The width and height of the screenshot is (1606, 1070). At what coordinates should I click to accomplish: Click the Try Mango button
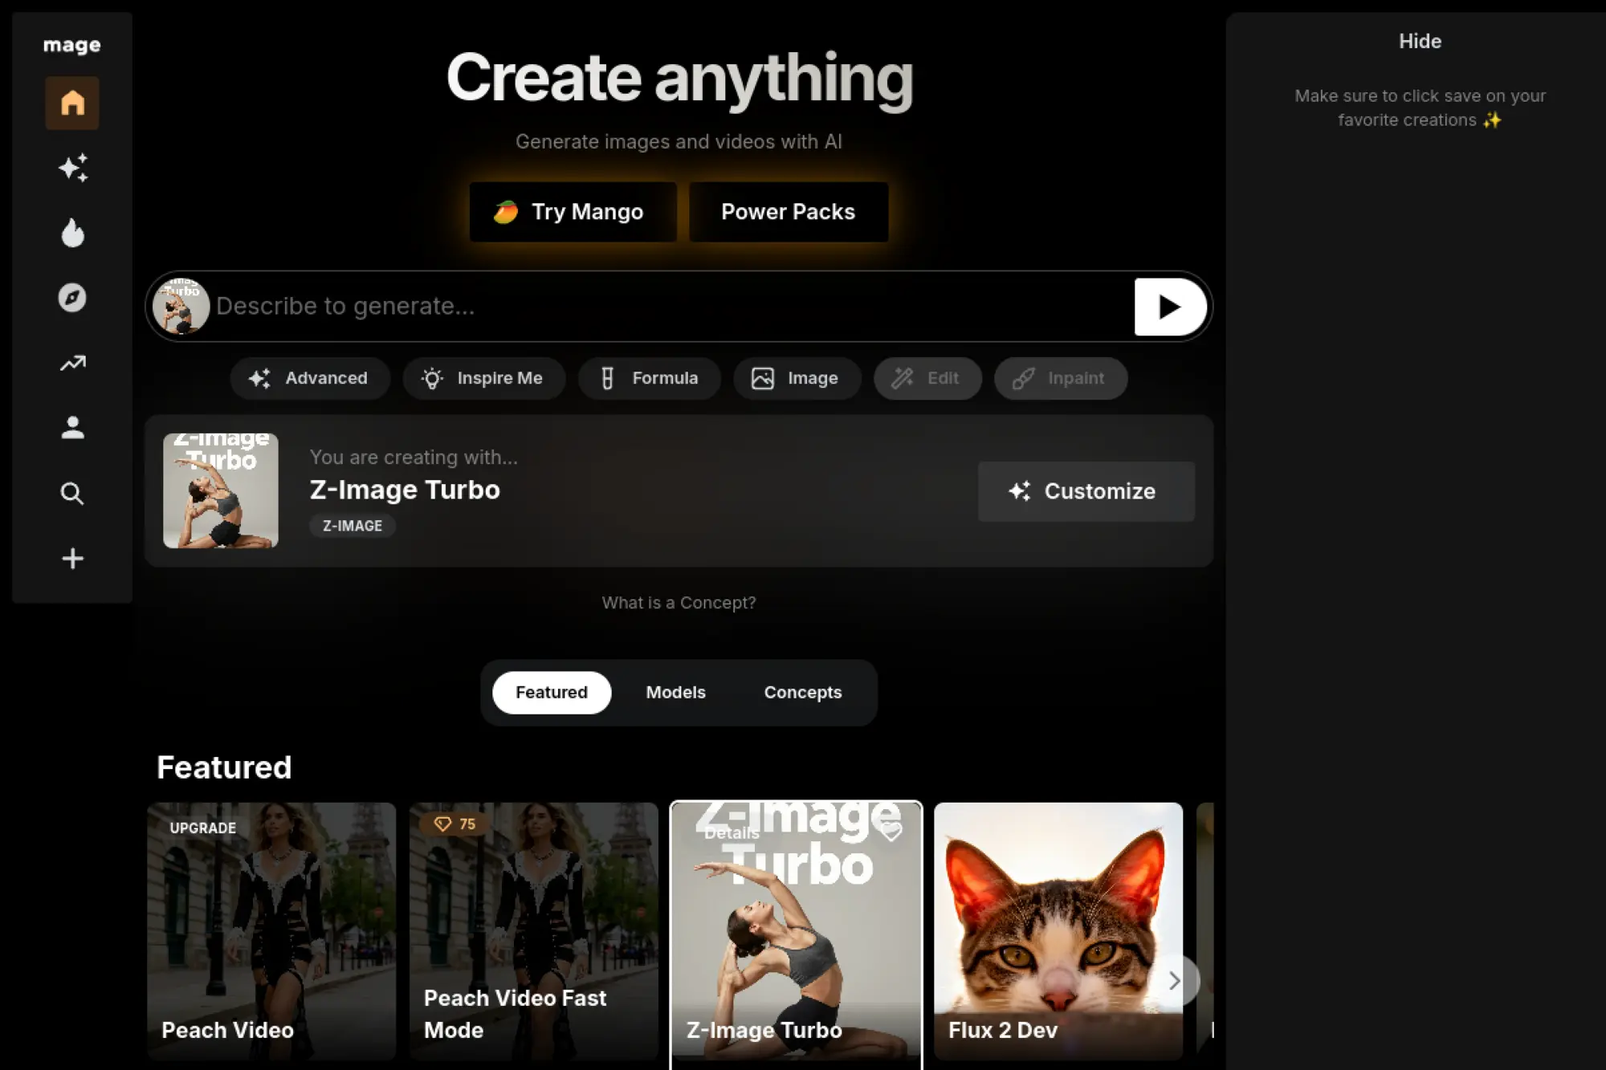573,212
